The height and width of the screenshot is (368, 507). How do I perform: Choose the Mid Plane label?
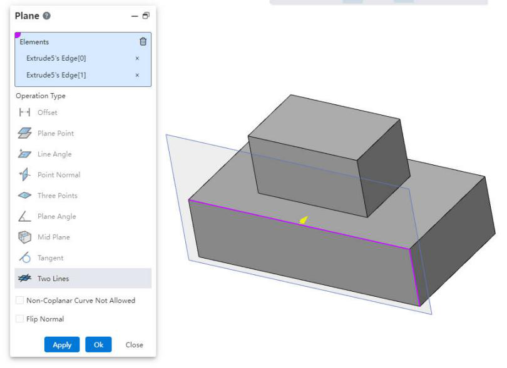tap(54, 237)
